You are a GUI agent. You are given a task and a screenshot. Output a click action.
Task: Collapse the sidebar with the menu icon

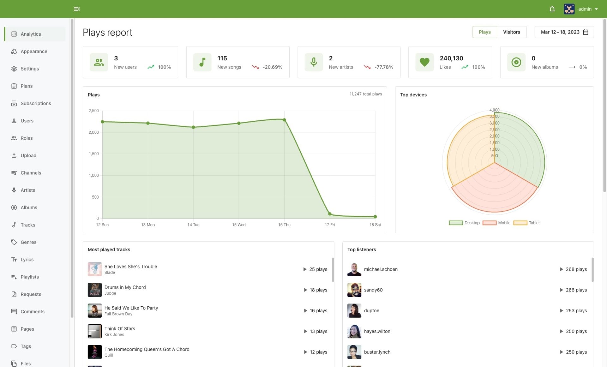click(x=77, y=9)
